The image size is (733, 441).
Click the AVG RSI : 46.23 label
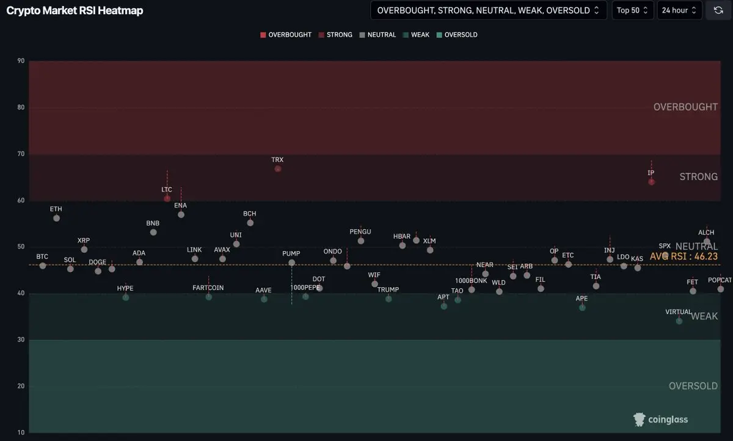(x=684, y=257)
